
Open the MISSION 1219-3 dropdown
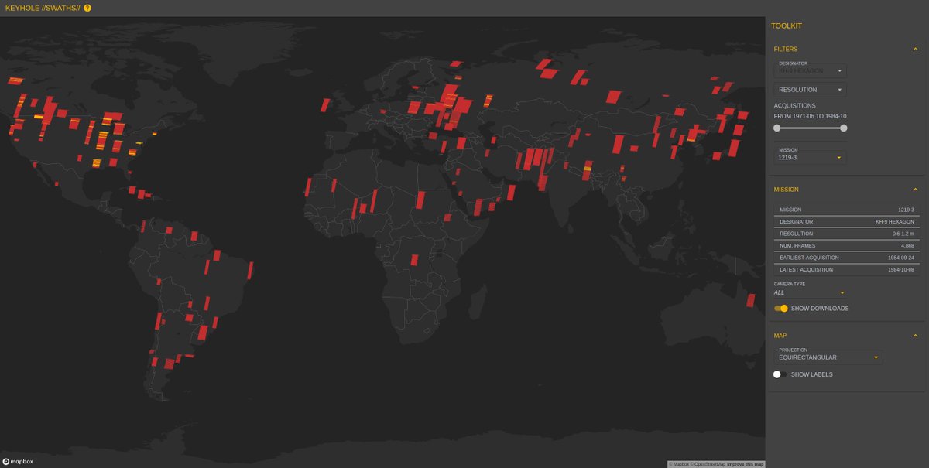tap(811, 156)
